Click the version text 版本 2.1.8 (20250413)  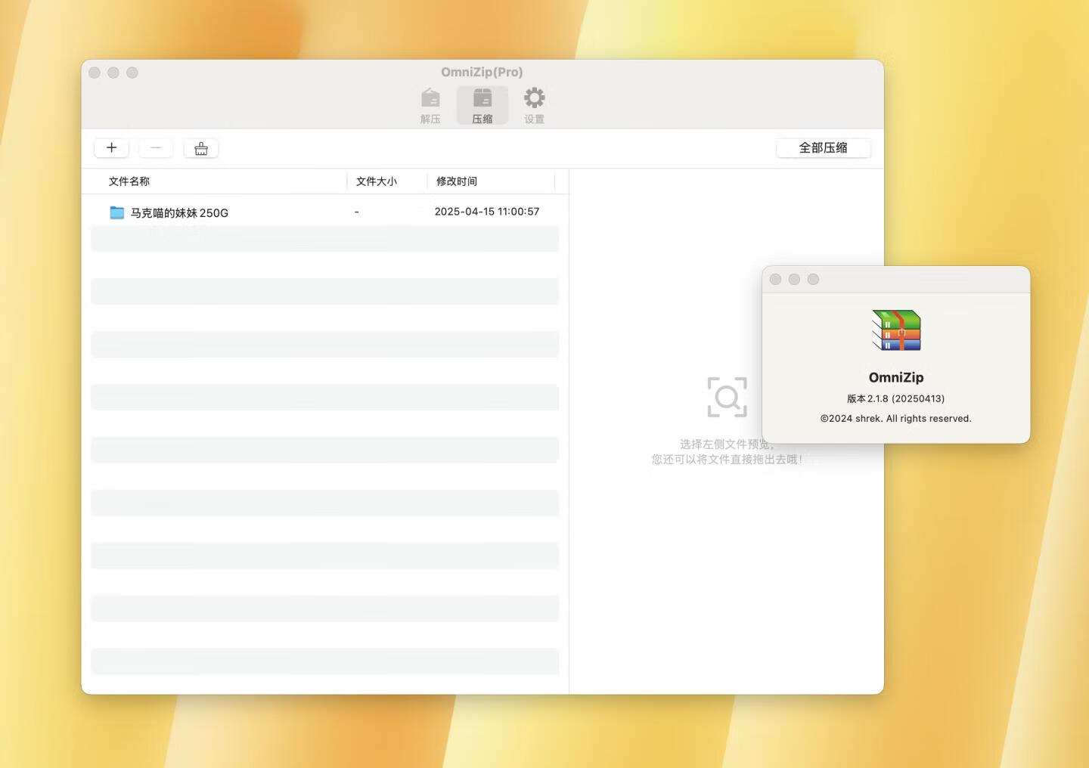click(x=896, y=398)
